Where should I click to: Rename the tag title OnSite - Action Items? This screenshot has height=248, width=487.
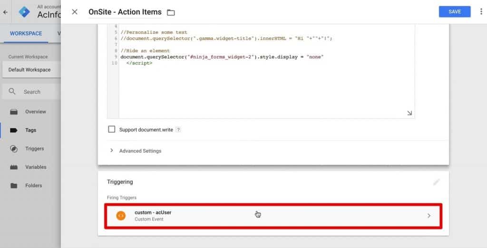click(125, 12)
